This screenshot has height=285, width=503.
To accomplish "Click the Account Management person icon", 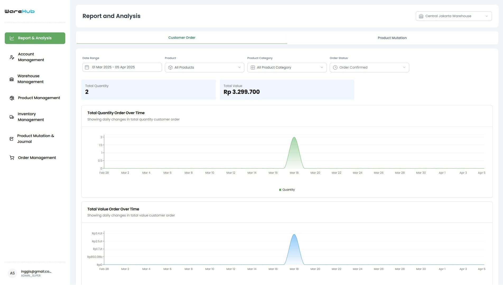I will point(12,57).
